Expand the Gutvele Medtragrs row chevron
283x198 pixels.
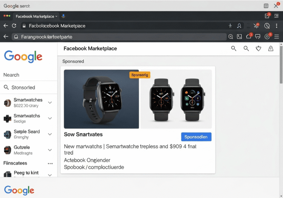pyautogui.click(x=50, y=150)
